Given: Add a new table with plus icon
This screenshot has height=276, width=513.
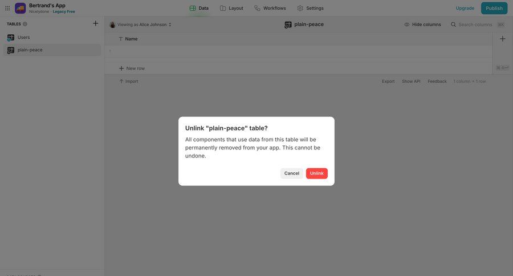Looking at the screenshot, I should tap(96, 23).
